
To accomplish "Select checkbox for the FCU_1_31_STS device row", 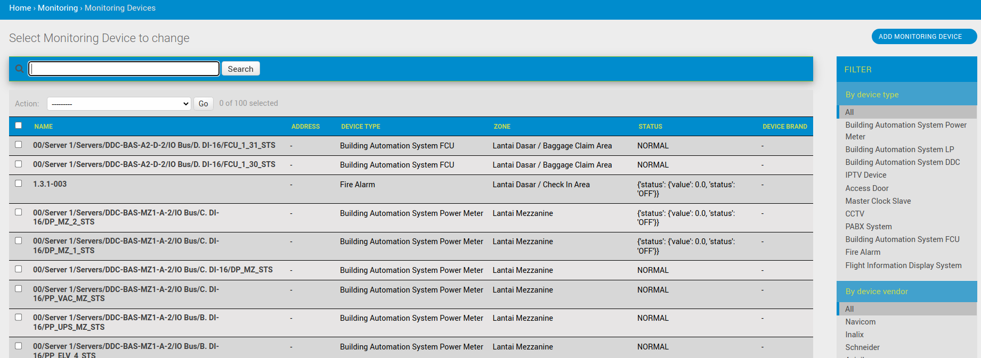I will click(x=19, y=145).
